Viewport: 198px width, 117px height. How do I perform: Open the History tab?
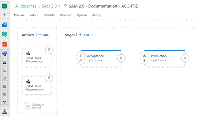pos(96,15)
